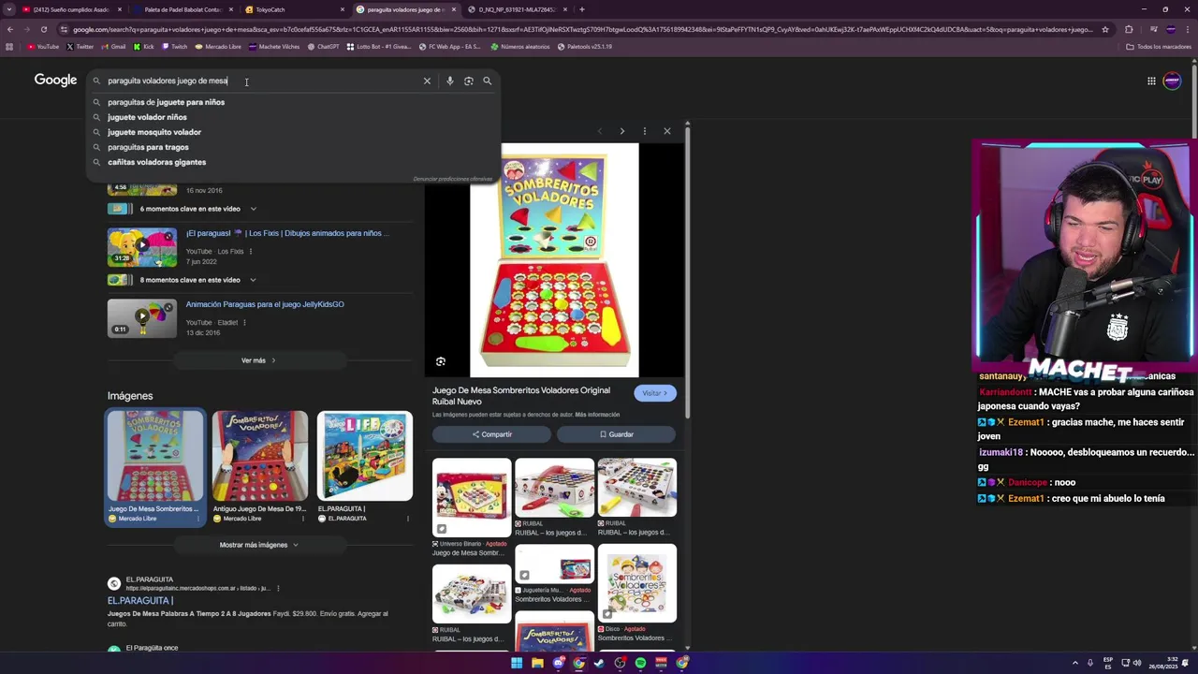This screenshot has width=1198, height=674.
Task: Click into the Google search input field
Action: [262, 81]
